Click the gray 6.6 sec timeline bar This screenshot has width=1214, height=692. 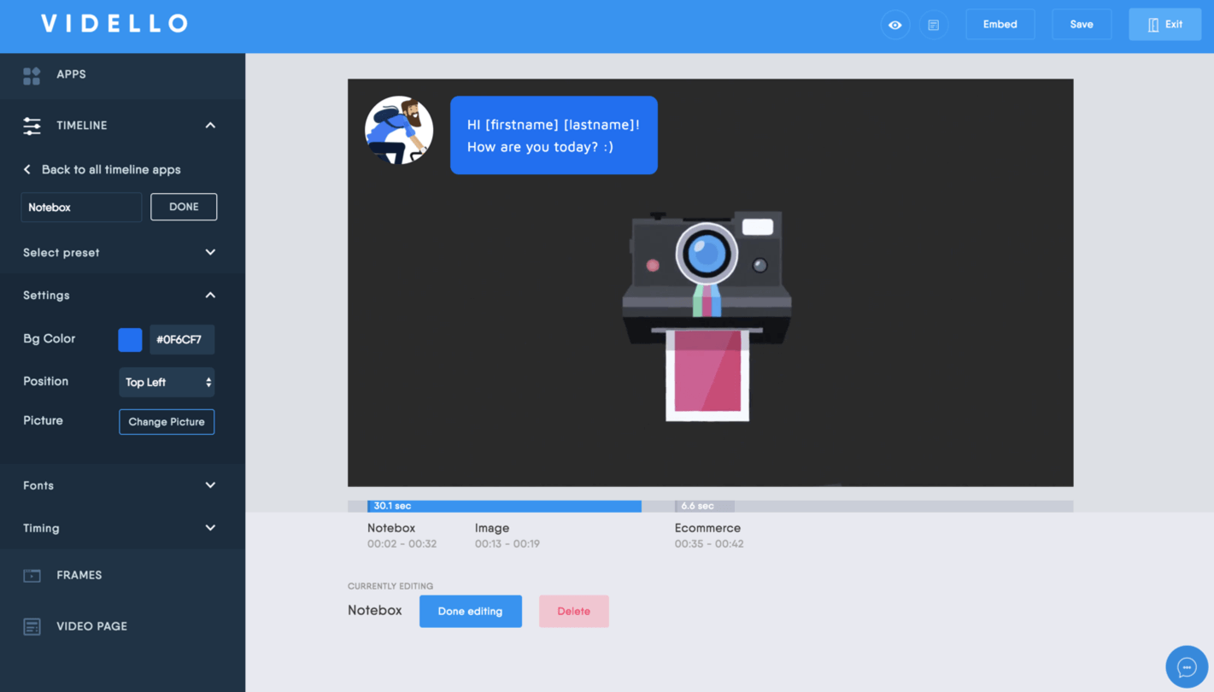704,507
